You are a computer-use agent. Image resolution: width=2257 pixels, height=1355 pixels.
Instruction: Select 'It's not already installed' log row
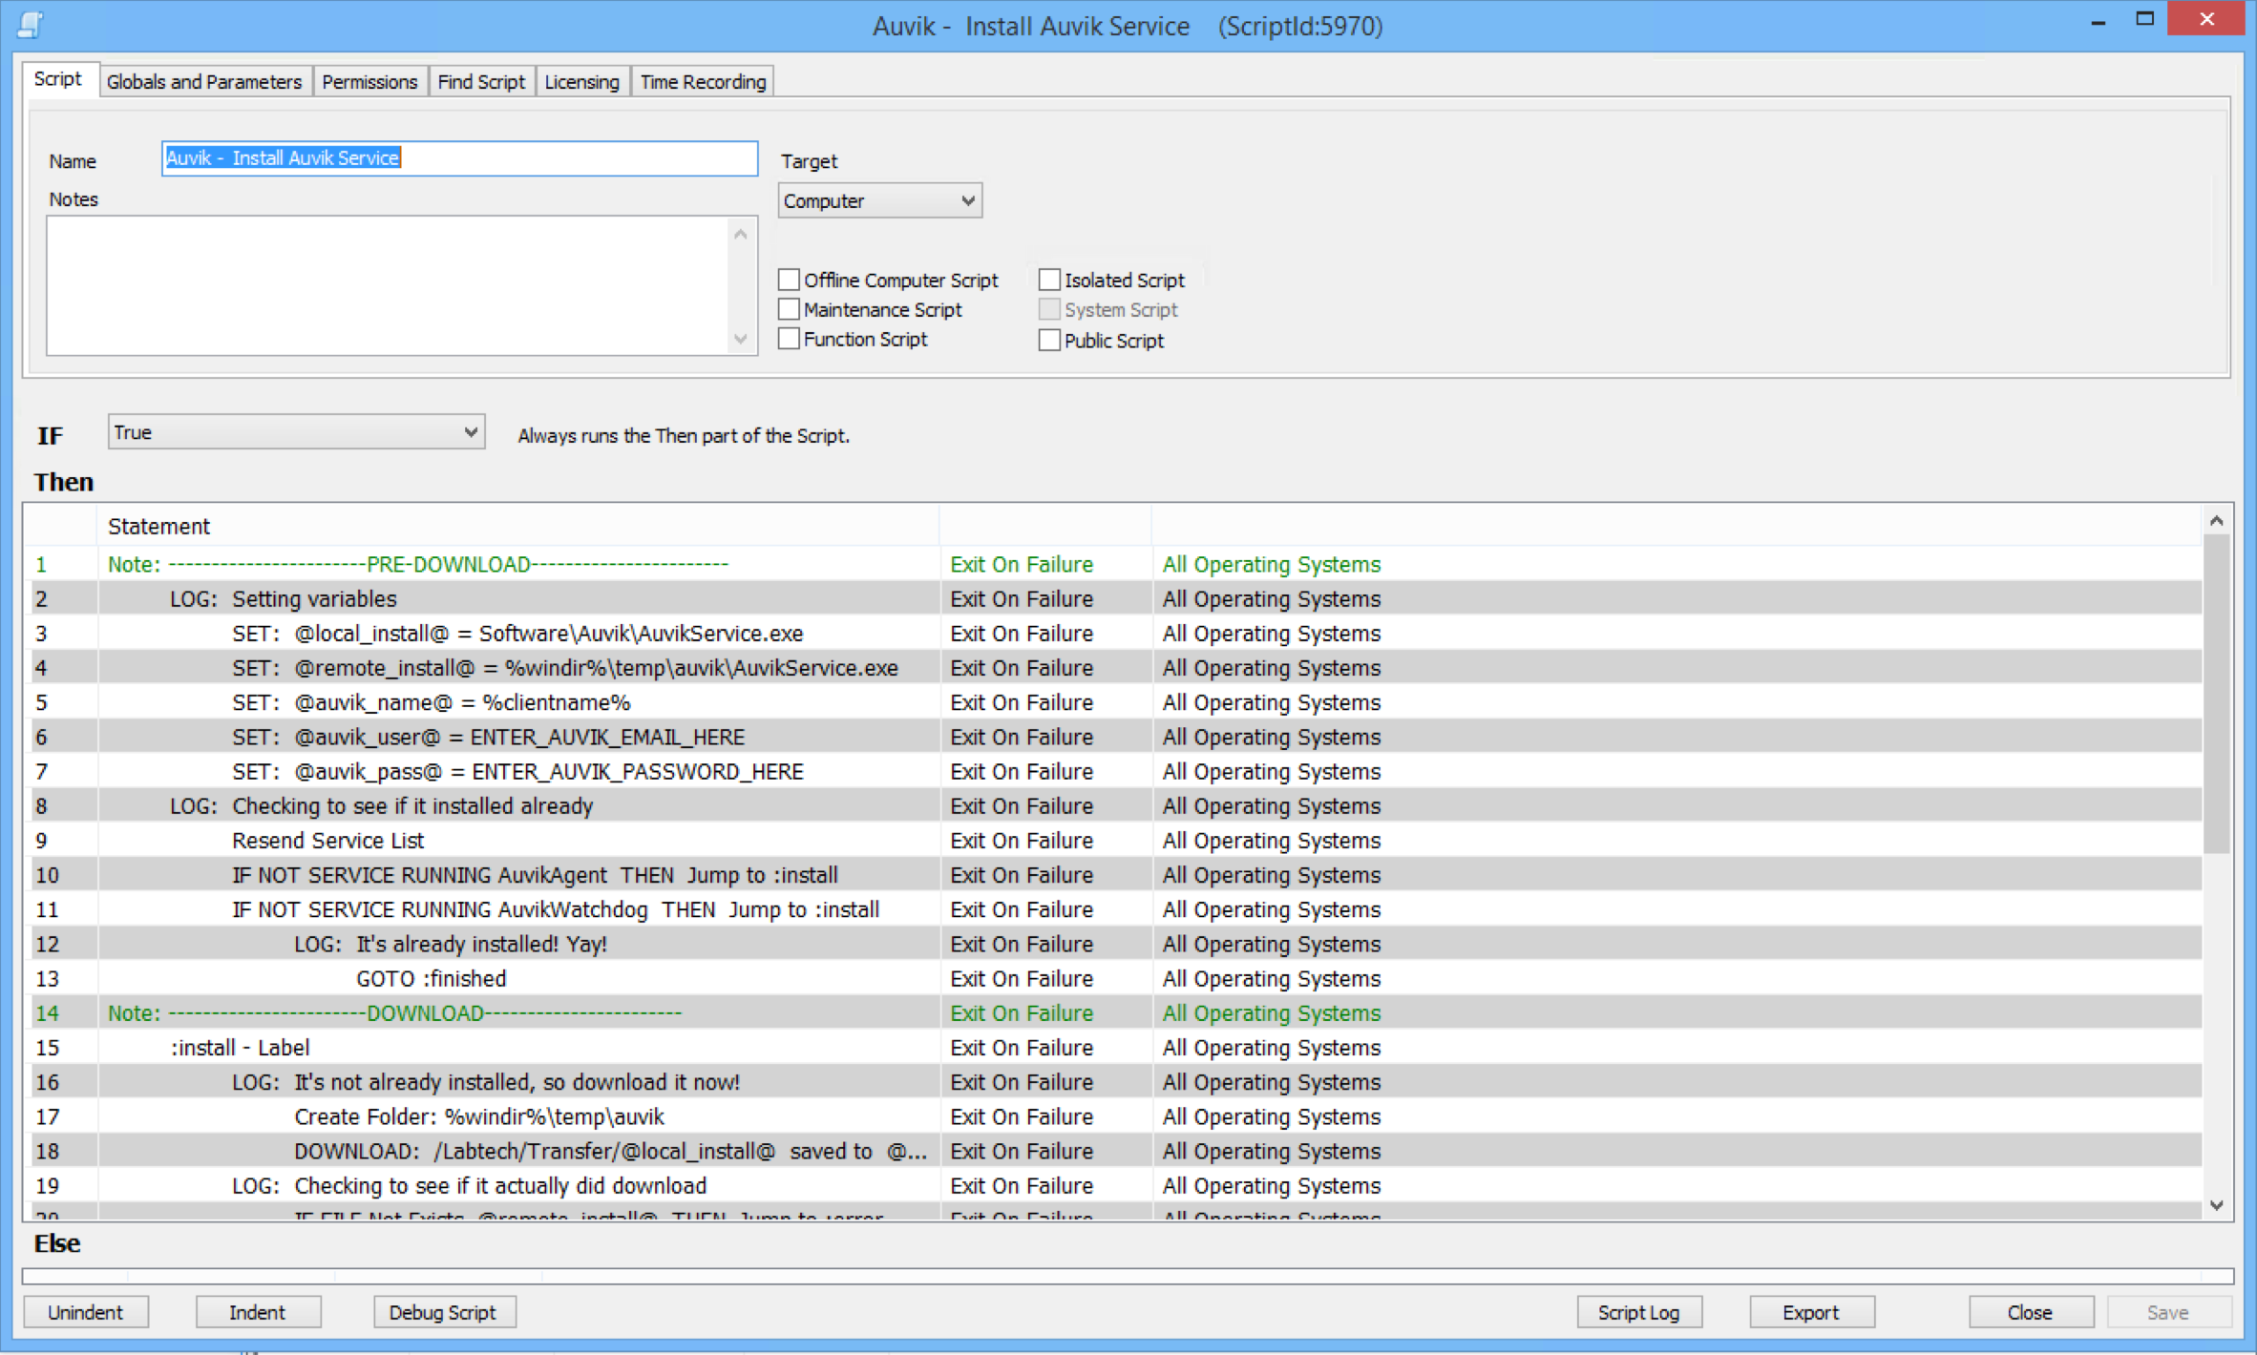coord(1112,1081)
